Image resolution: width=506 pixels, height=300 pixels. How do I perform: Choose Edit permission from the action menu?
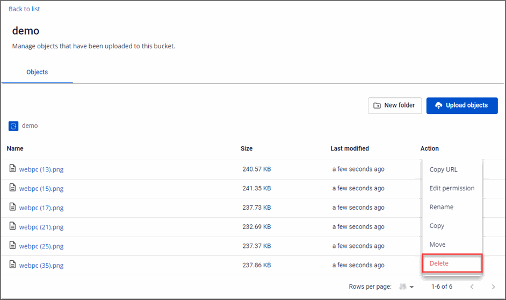coord(452,188)
